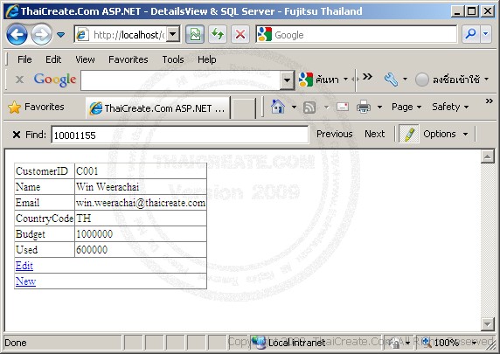Click the Win Weerachai name value
This screenshot has width=500, height=354.
click(108, 187)
